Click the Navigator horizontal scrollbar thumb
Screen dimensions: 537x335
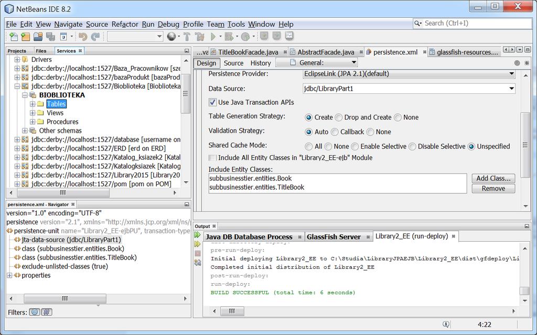(x=65, y=299)
